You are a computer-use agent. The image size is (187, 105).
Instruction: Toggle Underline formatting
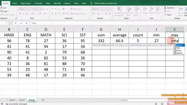click(27, 14)
